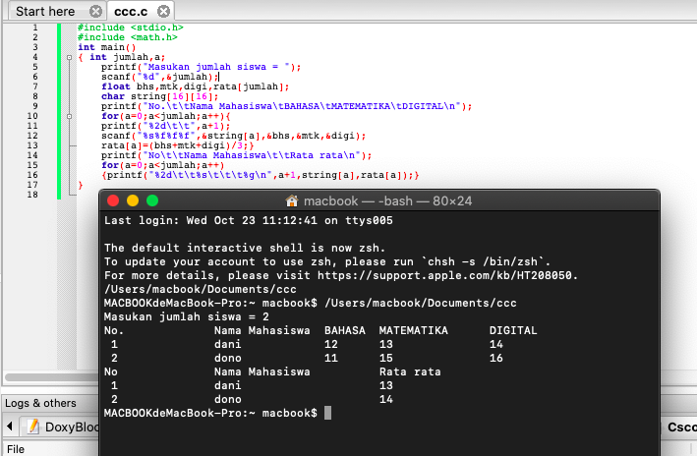
Task: Click the char string[16][16] declaration line
Action: pyautogui.click(x=159, y=96)
